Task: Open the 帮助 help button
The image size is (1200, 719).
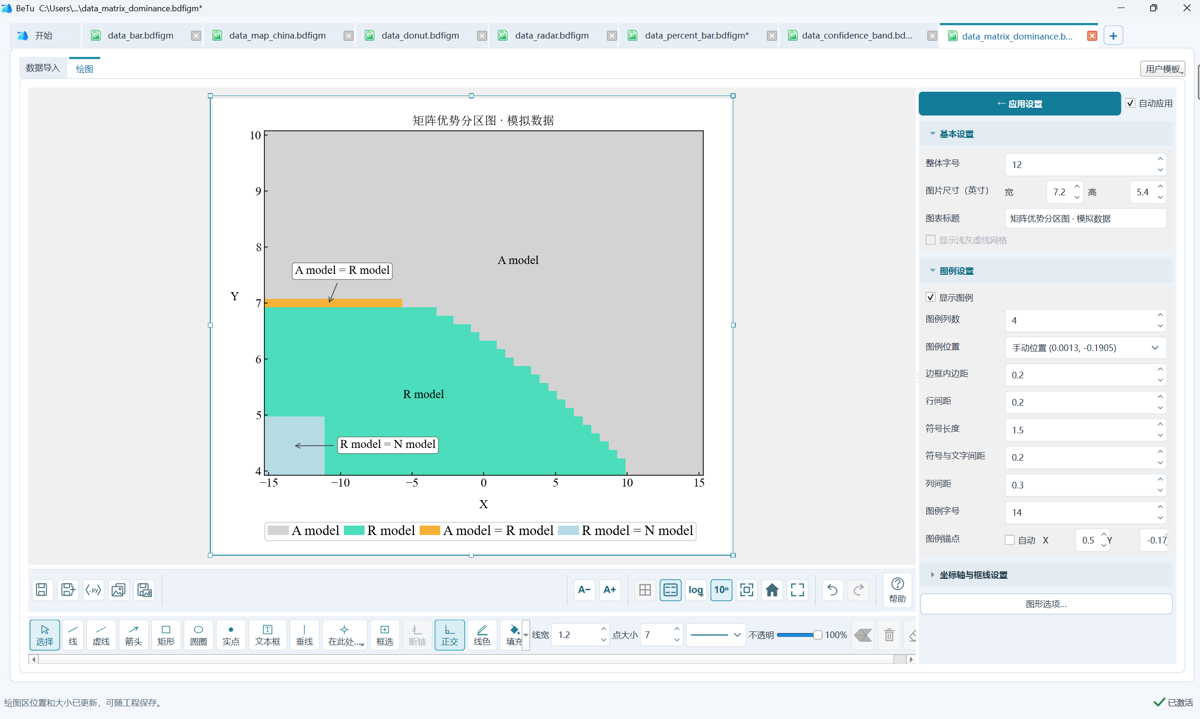Action: (x=898, y=590)
